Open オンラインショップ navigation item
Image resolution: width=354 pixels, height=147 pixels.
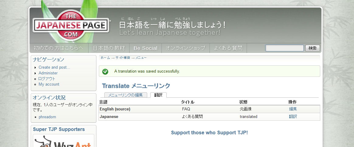pyautogui.click(x=186, y=48)
